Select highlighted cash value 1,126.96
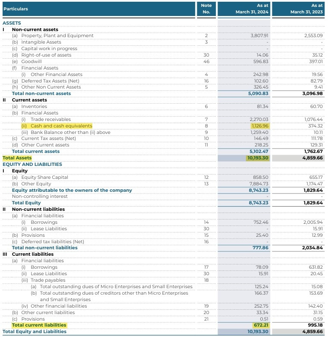The width and height of the screenshot is (328, 337). click(x=260, y=126)
